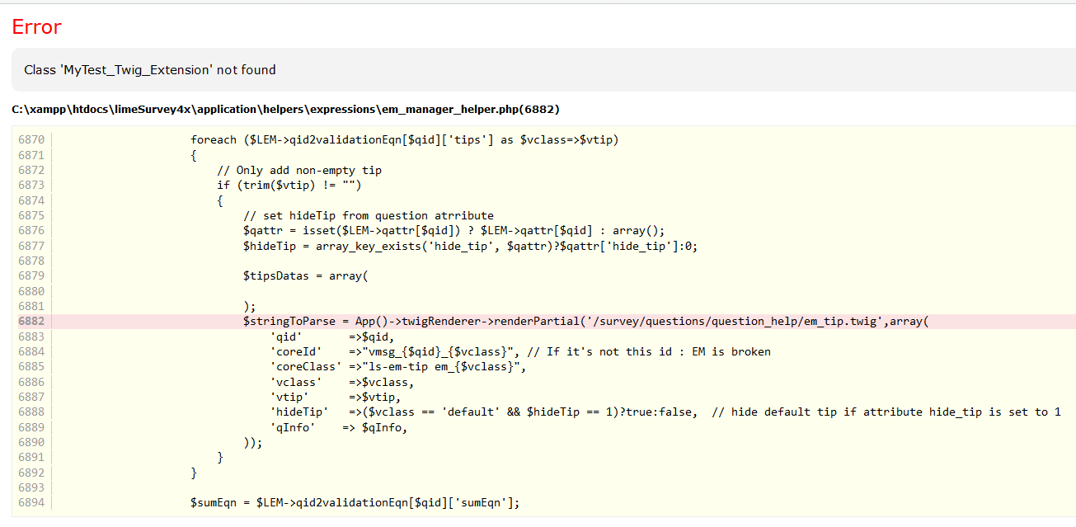Click the $qattr = isset(...) code line
The image size is (1076, 527).
click(x=453, y=231)
